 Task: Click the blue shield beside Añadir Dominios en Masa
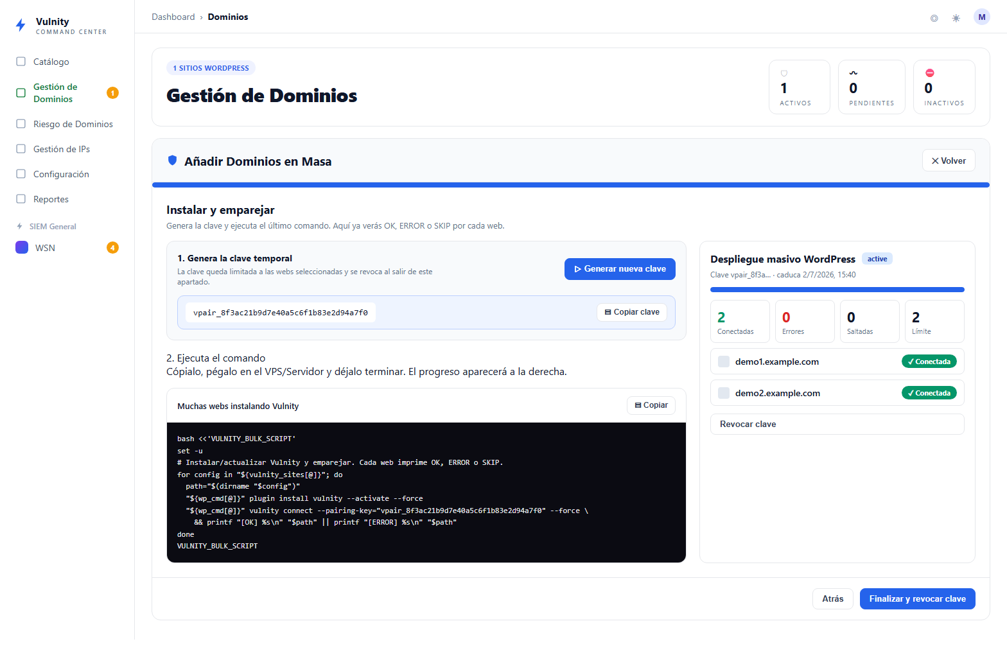coord(172,161)
